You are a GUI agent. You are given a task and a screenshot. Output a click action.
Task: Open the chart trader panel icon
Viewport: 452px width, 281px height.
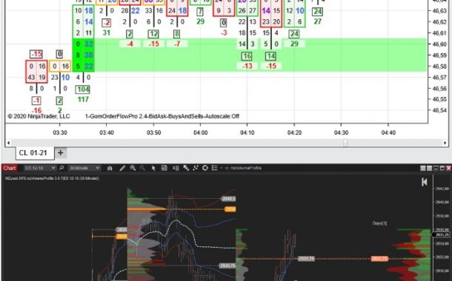tap(176, 168)
